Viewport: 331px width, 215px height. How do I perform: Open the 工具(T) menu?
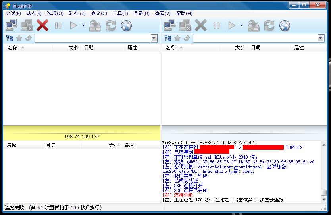120,14
